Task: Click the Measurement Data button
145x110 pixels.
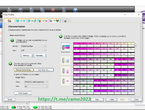Action: 24,70
